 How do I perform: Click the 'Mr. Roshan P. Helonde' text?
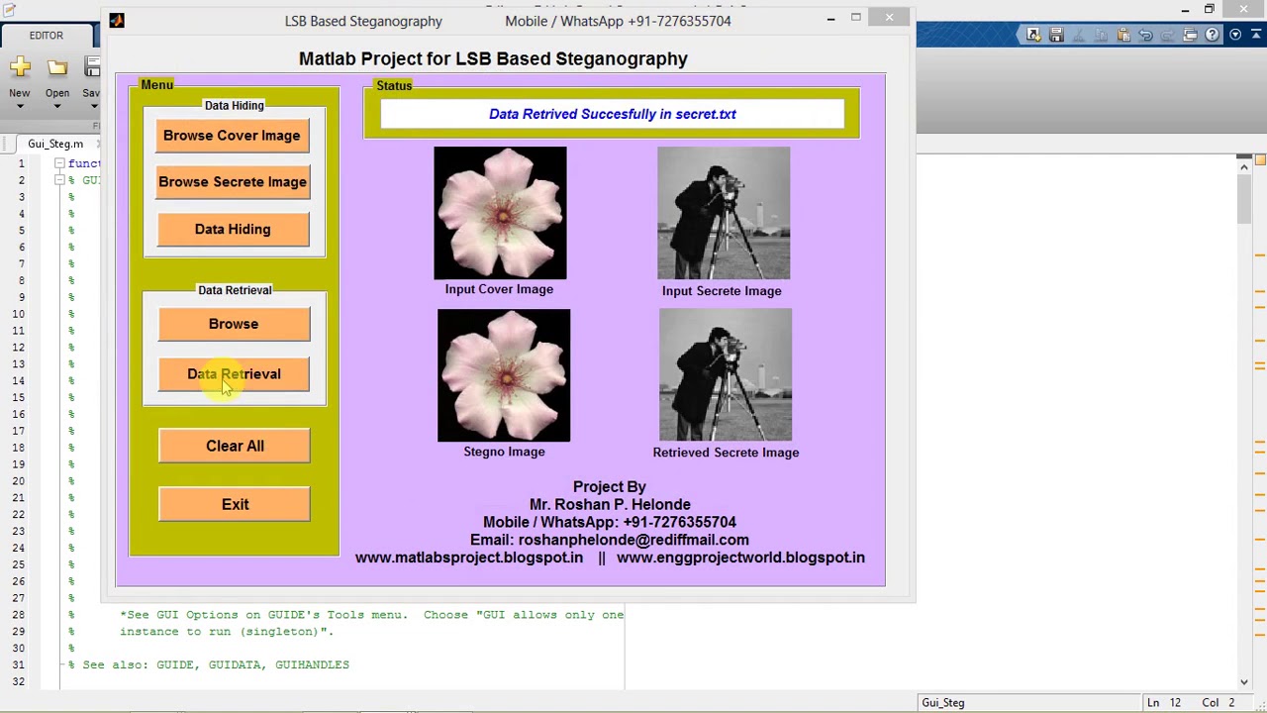pos(610,504)
